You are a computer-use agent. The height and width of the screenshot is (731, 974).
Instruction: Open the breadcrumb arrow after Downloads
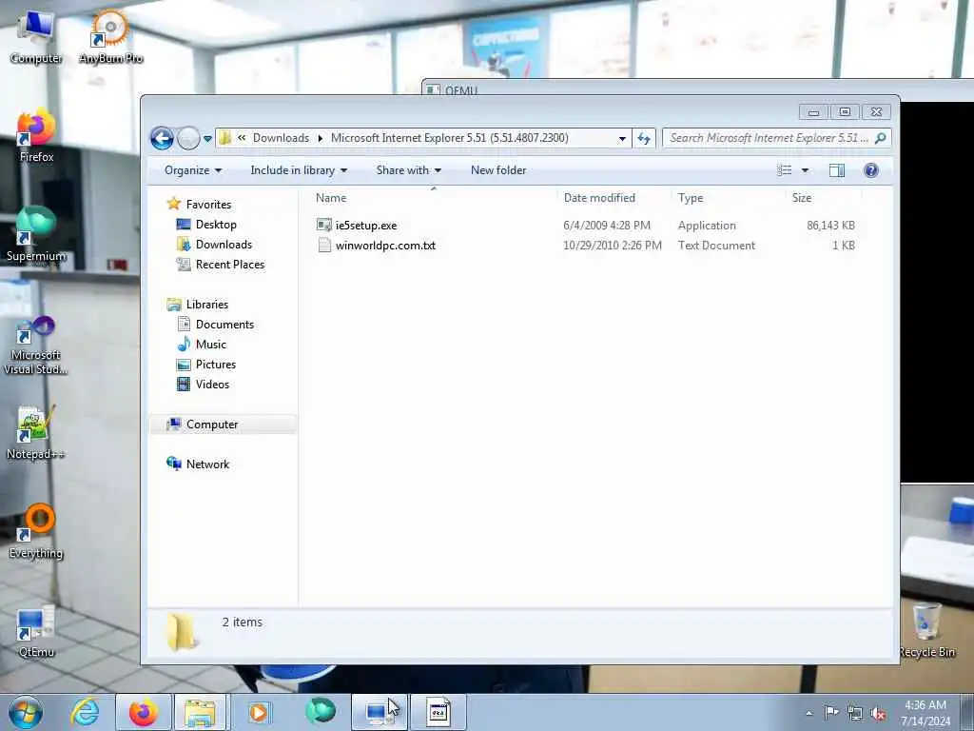tap(321, 138)
